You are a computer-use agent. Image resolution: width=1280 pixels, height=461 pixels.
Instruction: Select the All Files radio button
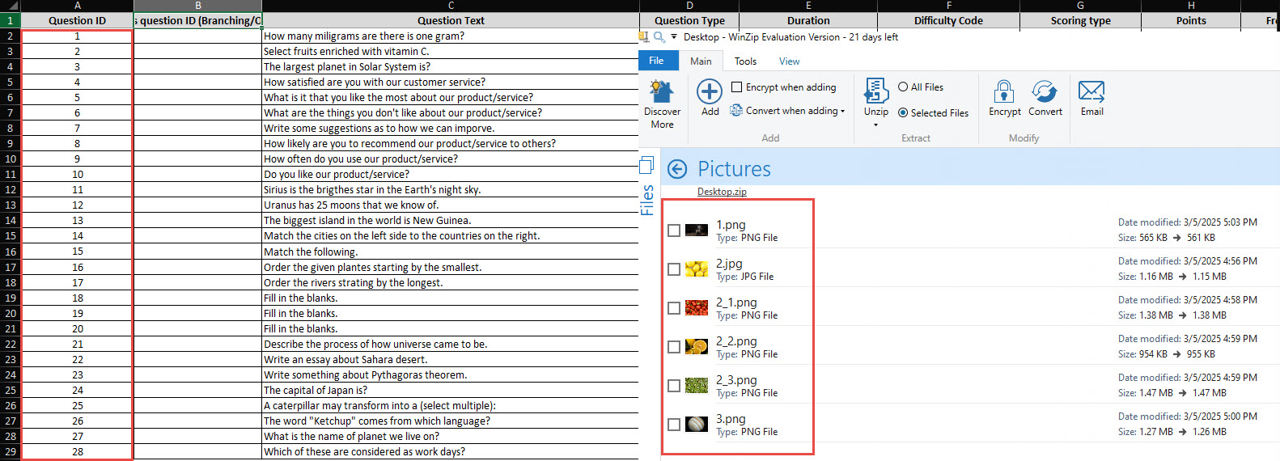pyautogui.click(x=903, y=87)
